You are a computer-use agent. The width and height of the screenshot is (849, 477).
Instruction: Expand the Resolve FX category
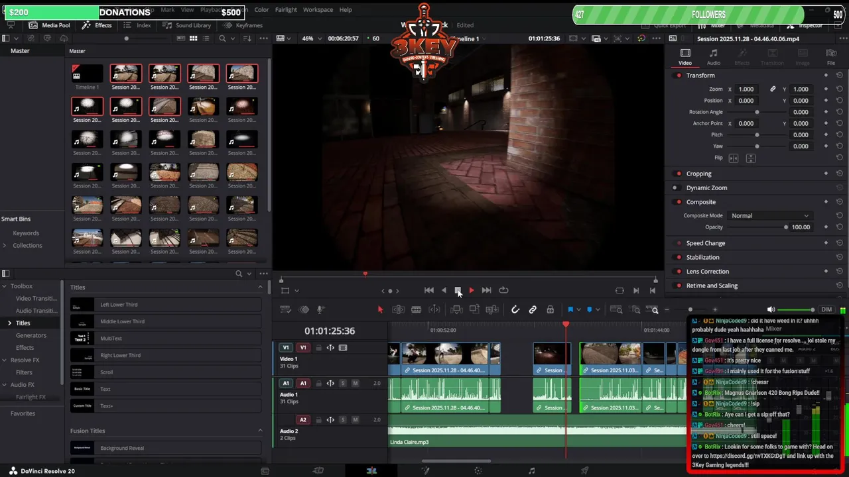coord(5,360)
